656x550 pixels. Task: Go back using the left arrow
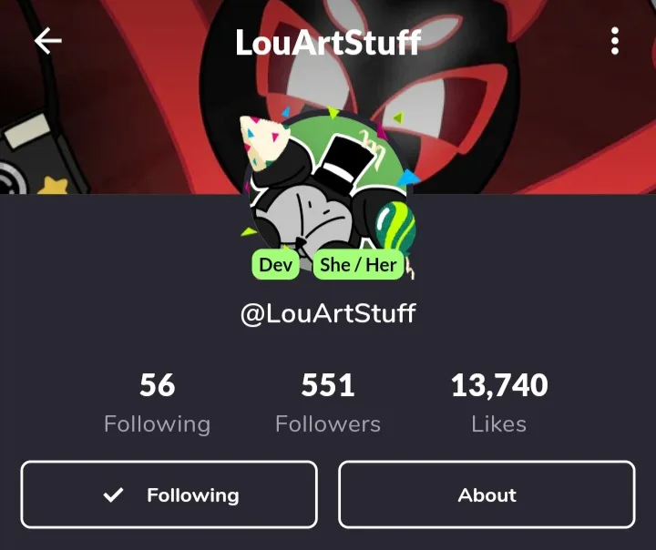click(48, 41)
